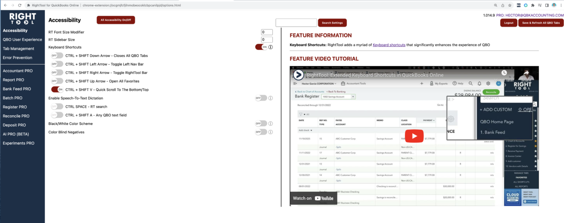Open the media controls playlist icon
Screen dimensions: 564x223
[x=540, y=5]
